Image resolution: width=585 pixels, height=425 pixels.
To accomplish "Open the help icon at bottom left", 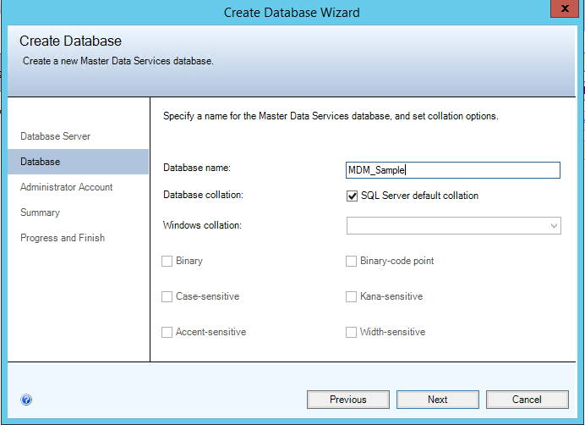I will pos(26,400).
